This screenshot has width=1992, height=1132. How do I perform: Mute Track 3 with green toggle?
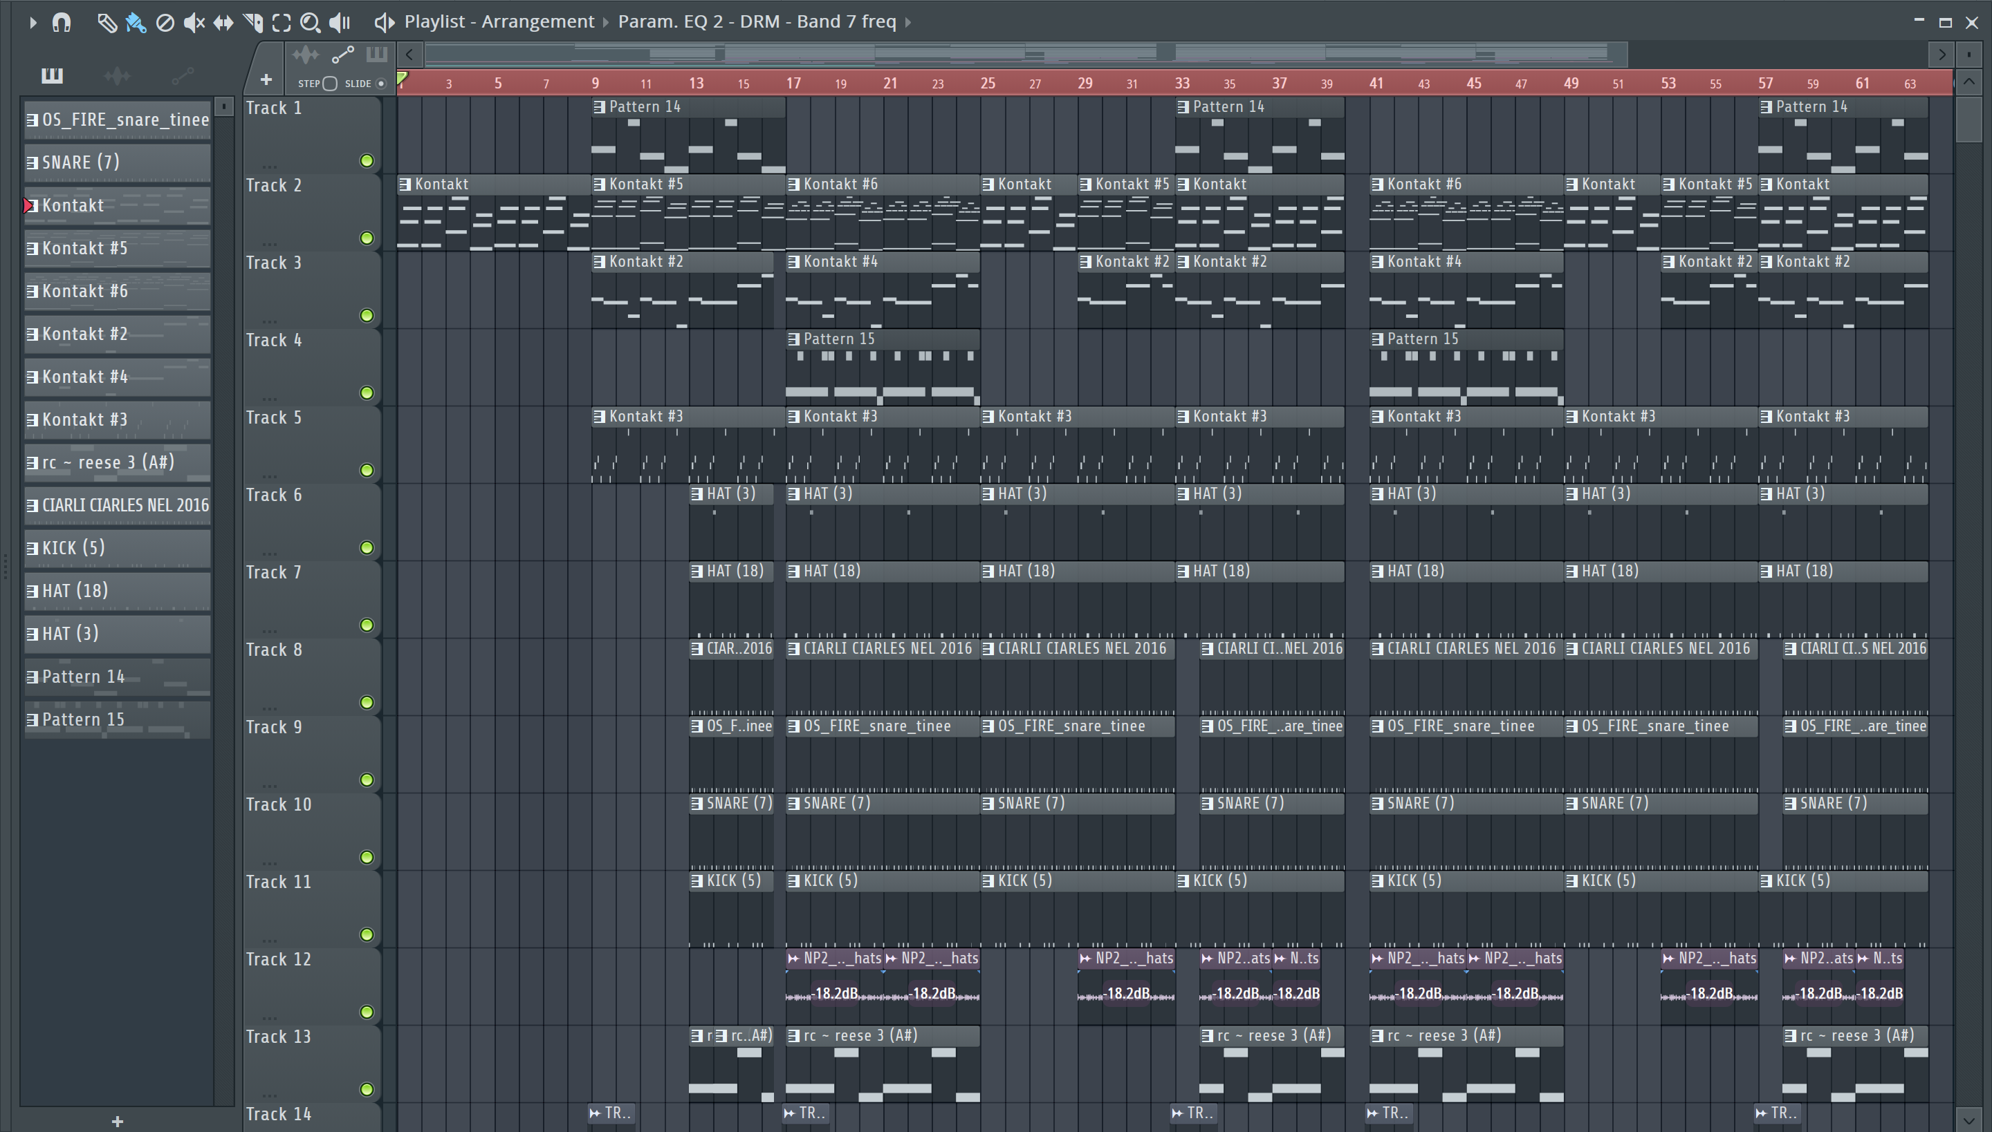367,316
